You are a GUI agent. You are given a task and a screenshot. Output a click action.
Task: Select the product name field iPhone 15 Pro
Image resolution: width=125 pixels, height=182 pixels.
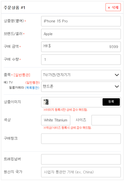coord(81,21)
